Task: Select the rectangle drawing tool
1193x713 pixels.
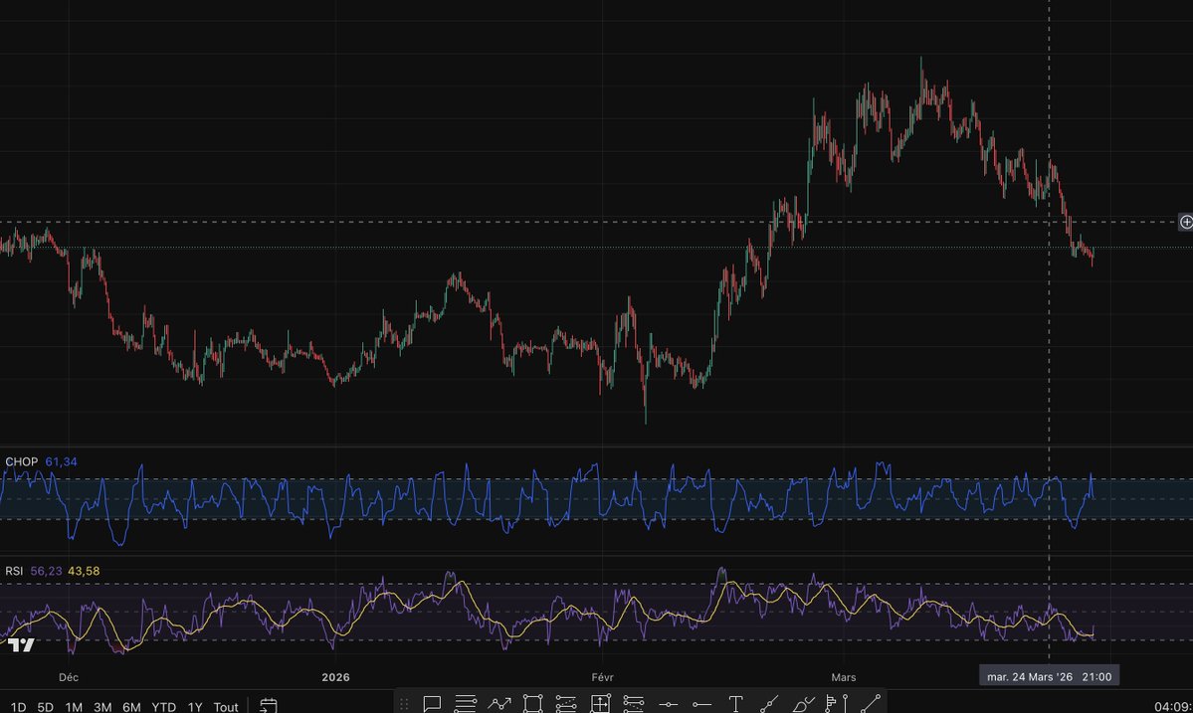Action: (532, 705)
